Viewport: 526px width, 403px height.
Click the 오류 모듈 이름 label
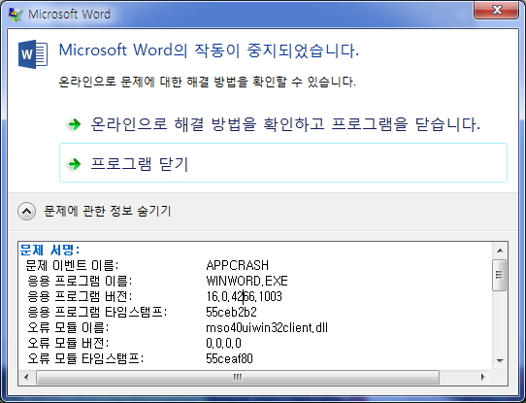[68, 327]
